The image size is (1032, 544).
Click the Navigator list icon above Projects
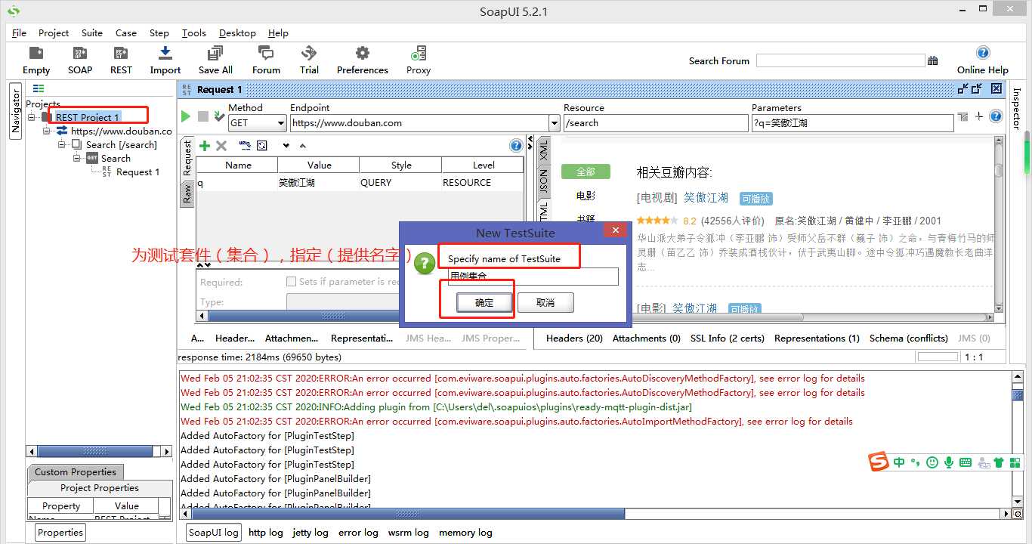click(39, 88)
